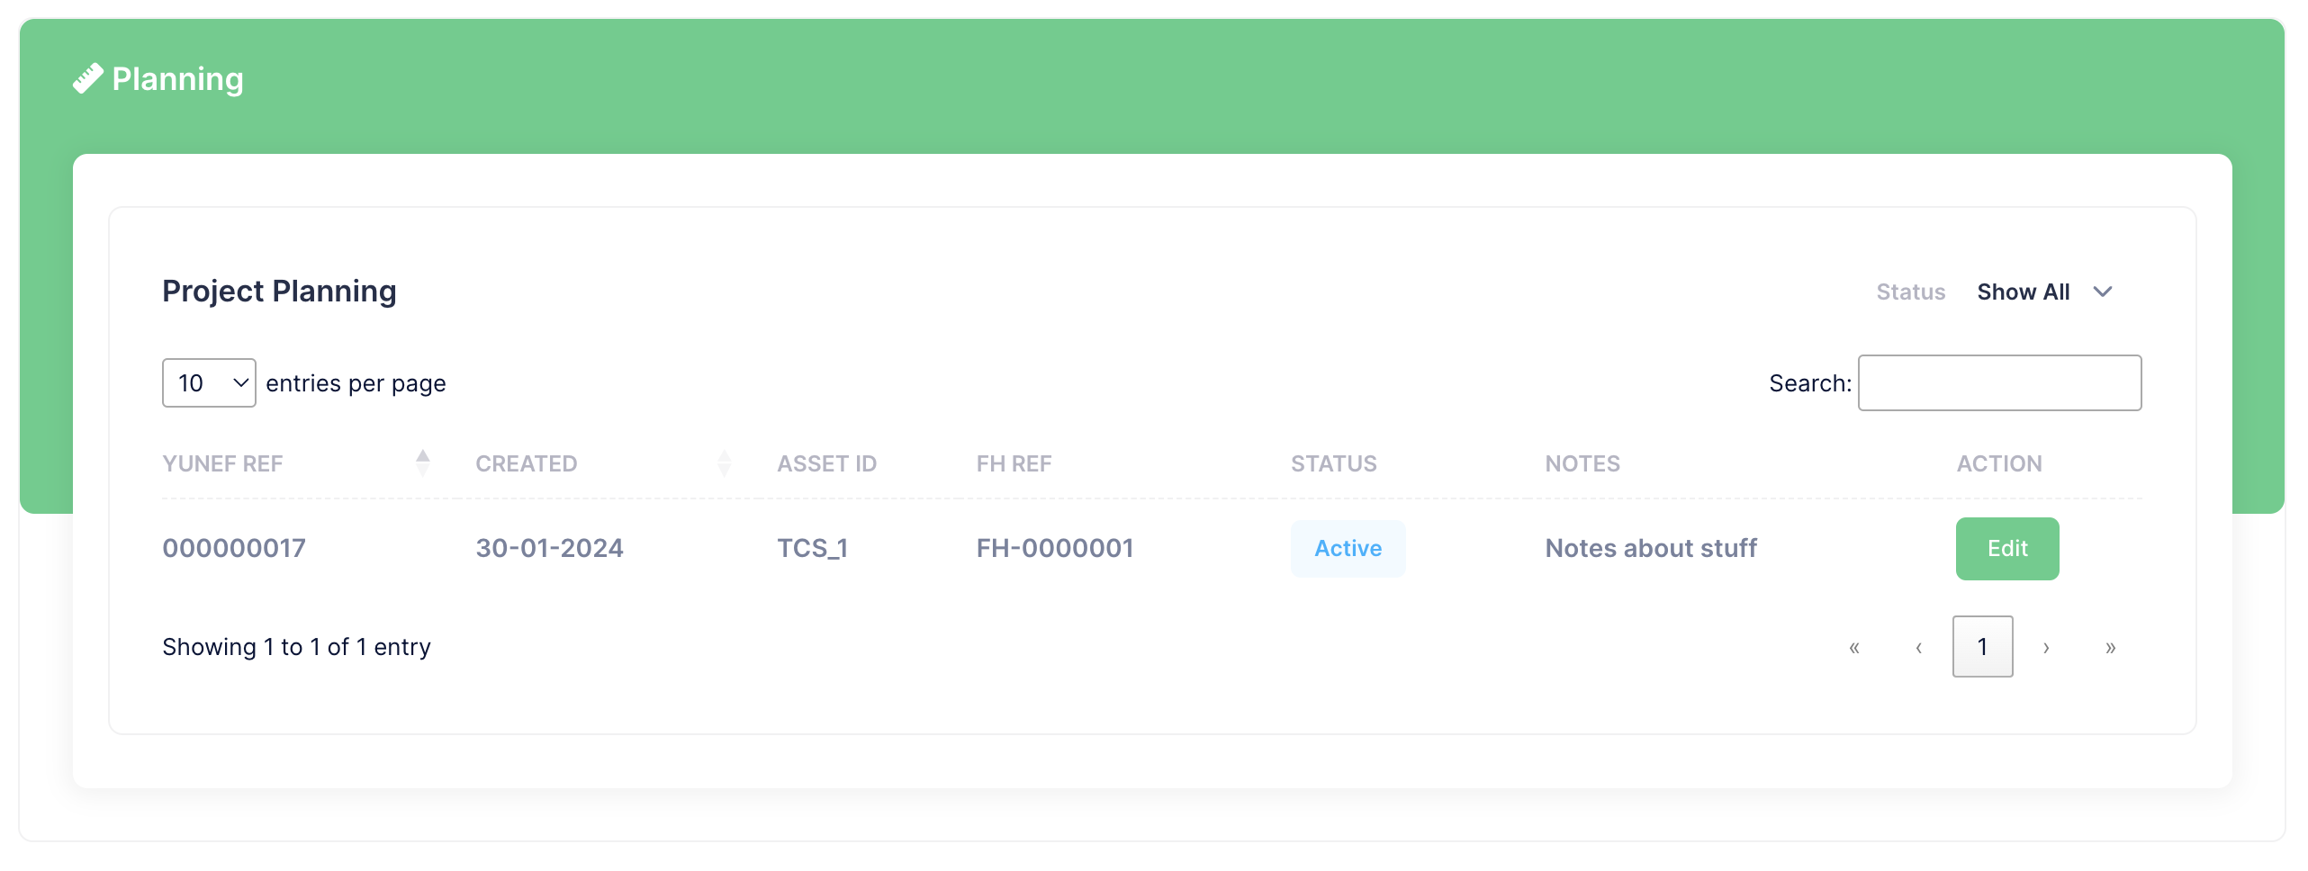Click the FH-0000001 reference cell

(x=1054, y=548)
